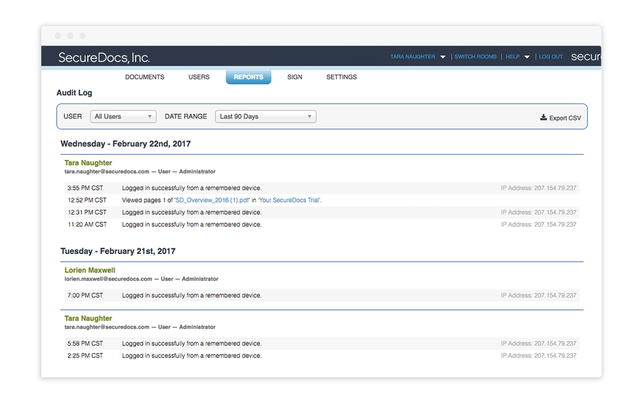
Task: Select Tara Naughter's name in the audit log
Action: pyautogui.click(x=87, y=162)
